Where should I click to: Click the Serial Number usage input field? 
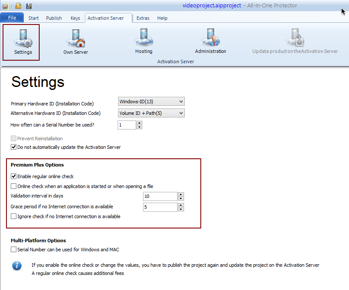pos(127,125)
